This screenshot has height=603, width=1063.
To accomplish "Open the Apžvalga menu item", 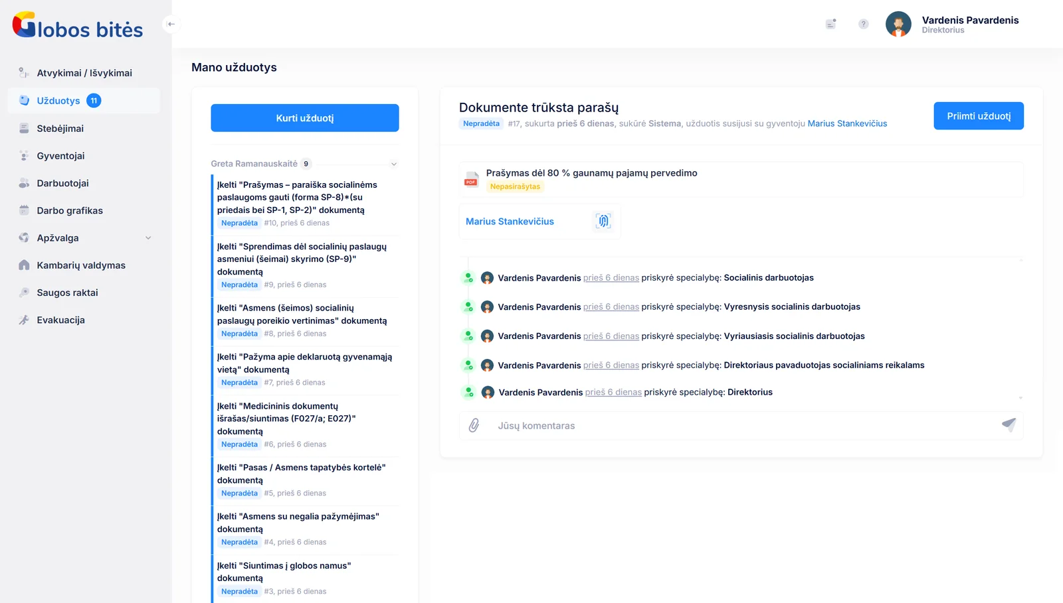I will (x=58, y=238).
